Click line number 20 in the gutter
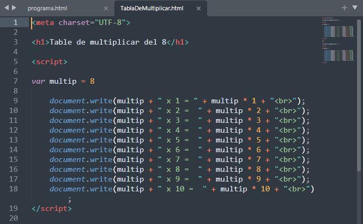Screen dimensions: 363x224 coord(14,218)
